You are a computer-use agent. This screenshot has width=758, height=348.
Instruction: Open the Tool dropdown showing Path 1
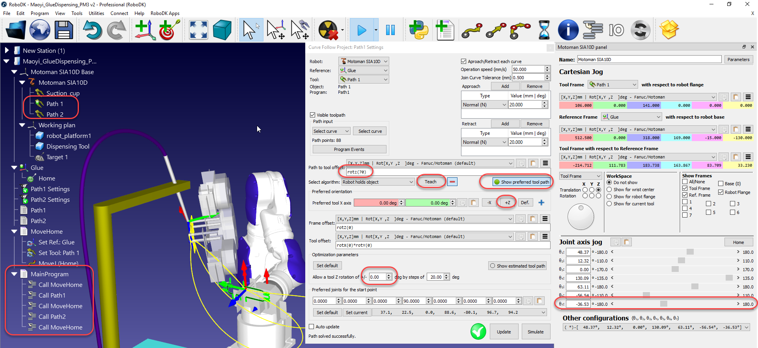click(x=364, y=80)
